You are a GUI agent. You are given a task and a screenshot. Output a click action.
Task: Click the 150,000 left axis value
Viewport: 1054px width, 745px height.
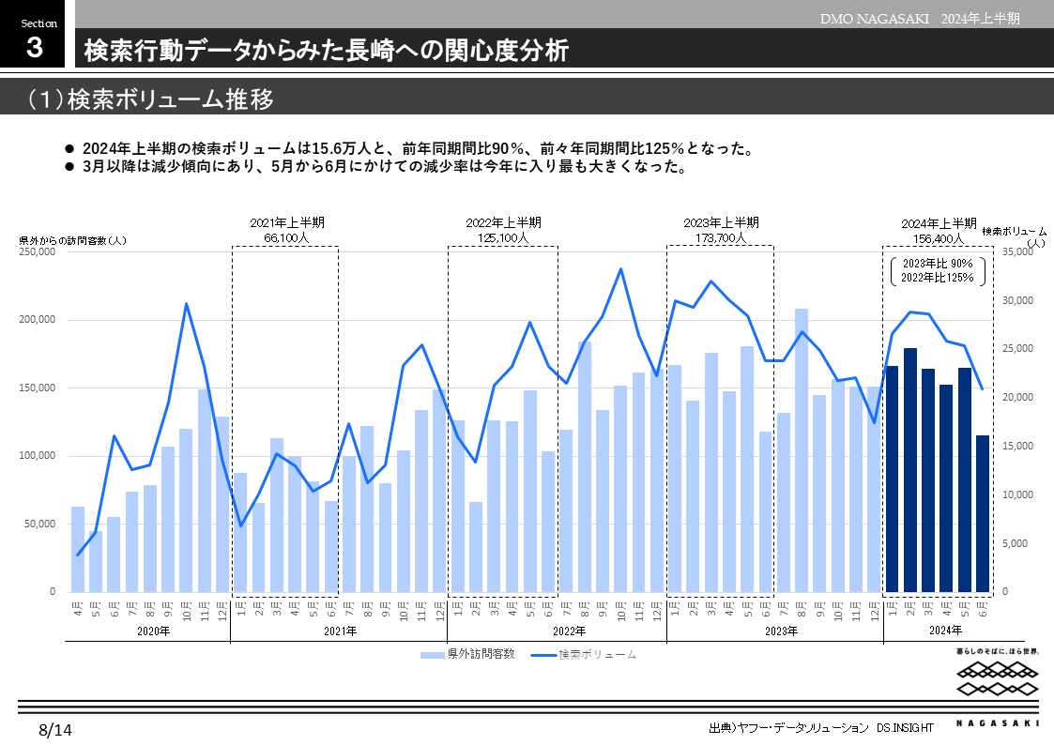(37, 388)
